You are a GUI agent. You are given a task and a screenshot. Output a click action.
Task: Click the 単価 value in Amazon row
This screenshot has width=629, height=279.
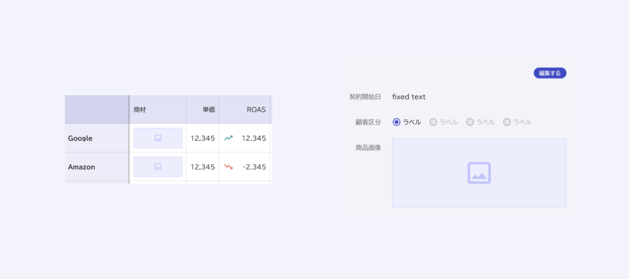click(x=203, y=167)
